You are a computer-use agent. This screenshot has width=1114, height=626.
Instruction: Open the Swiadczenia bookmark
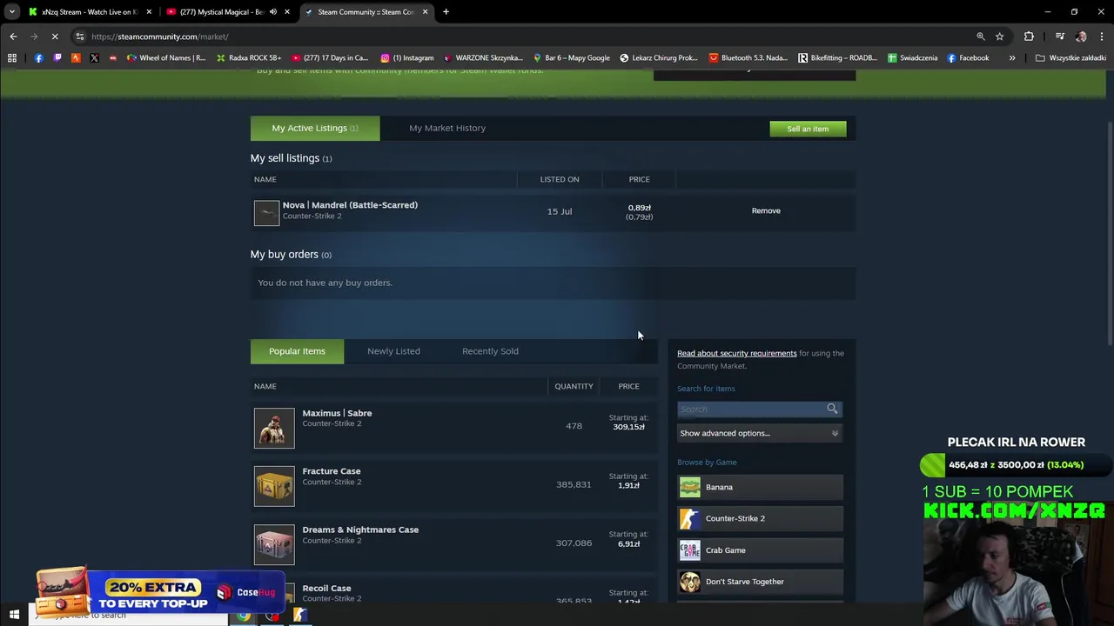[912, 58]
